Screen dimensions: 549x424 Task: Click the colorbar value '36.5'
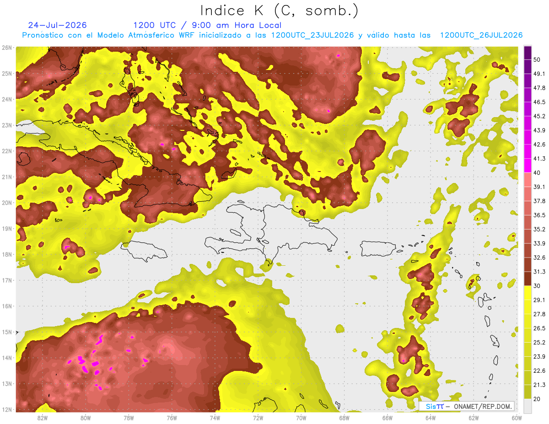(539, 215)
